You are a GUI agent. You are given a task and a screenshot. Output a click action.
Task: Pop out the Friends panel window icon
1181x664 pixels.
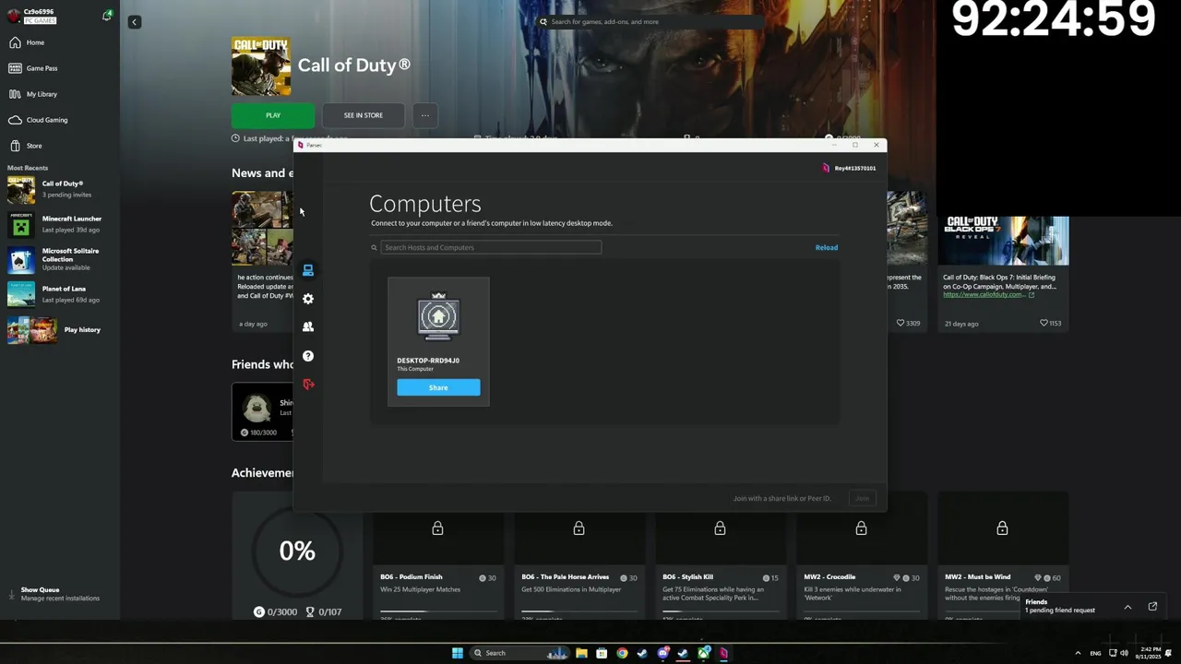tap(1152, 607)
